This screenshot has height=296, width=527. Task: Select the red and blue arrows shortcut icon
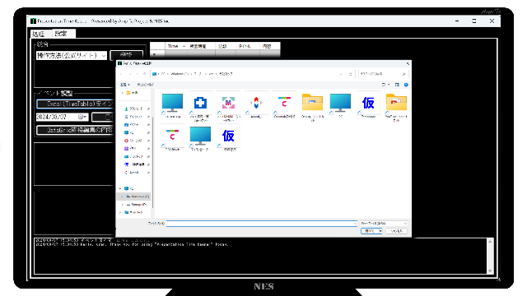[x=256, y=104]
